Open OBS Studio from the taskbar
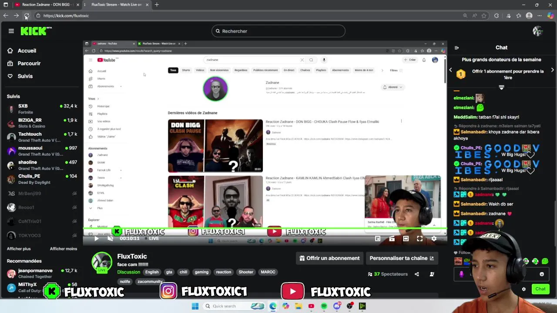557x313 pixels. [349, 306]
